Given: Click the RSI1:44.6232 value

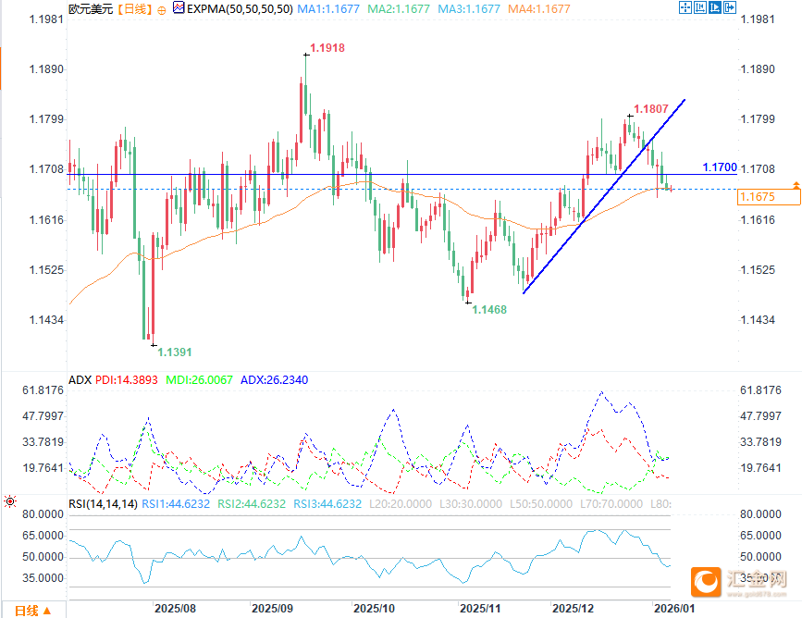Looking at the screenshot, I should 176,504.
